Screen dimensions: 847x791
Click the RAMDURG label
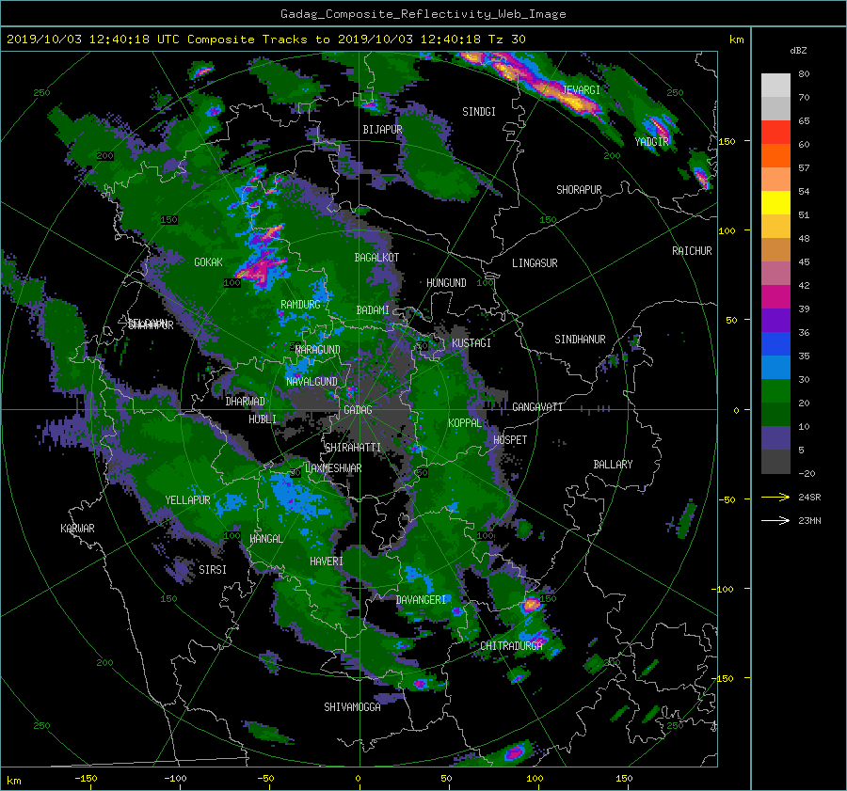pyautogui.click(x=300, y=305)
